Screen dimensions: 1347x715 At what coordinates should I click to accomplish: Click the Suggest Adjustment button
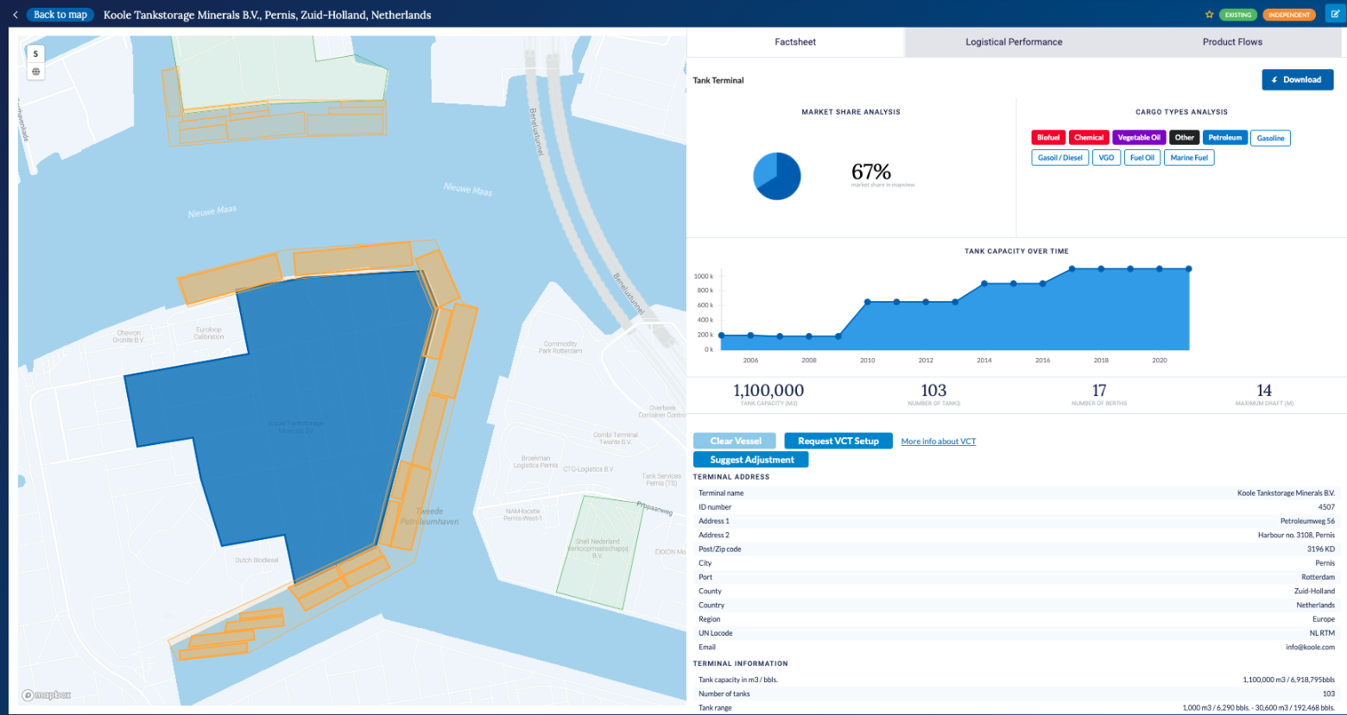(751, 460)
